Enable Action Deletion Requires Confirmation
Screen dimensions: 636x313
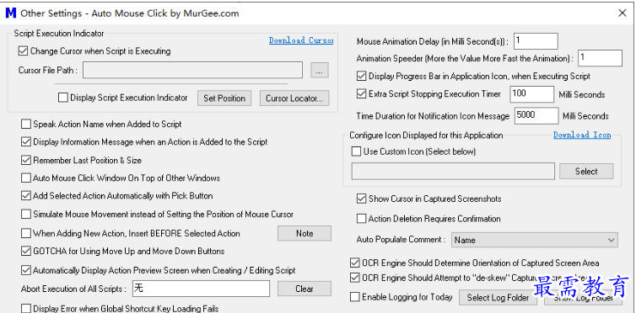tap(361, 219)
